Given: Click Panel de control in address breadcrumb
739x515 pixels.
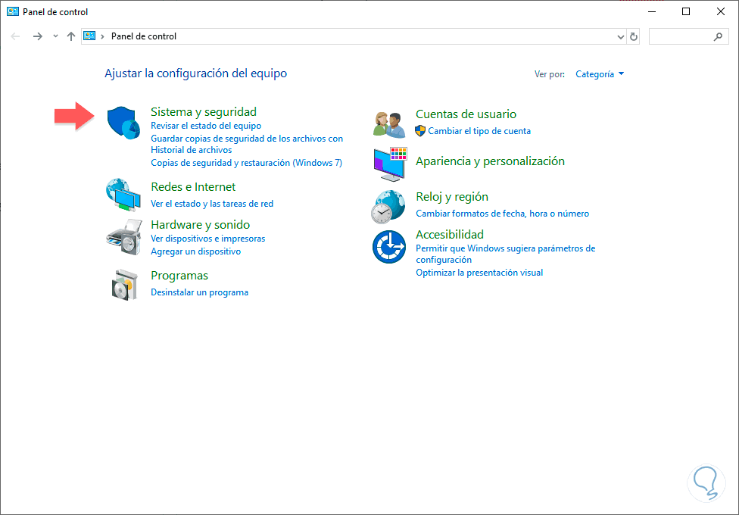Looking at the screenshot, I should [x=144, y=36].
